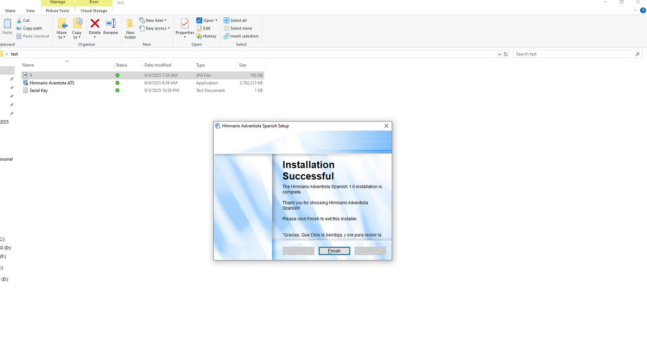Click the Select all icon
This screenshot has height=348, width=647.
pyautogui.click(x=226, y=20)
